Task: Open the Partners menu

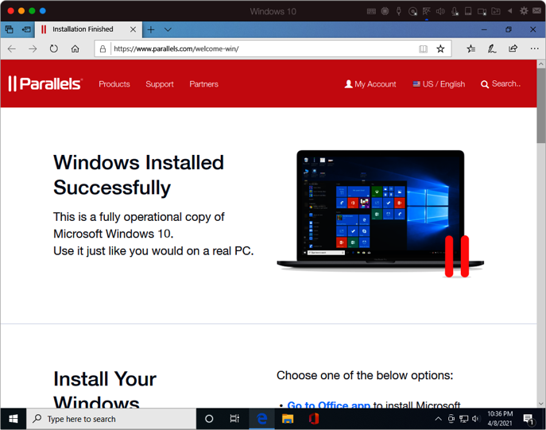Action: [203, 84]
